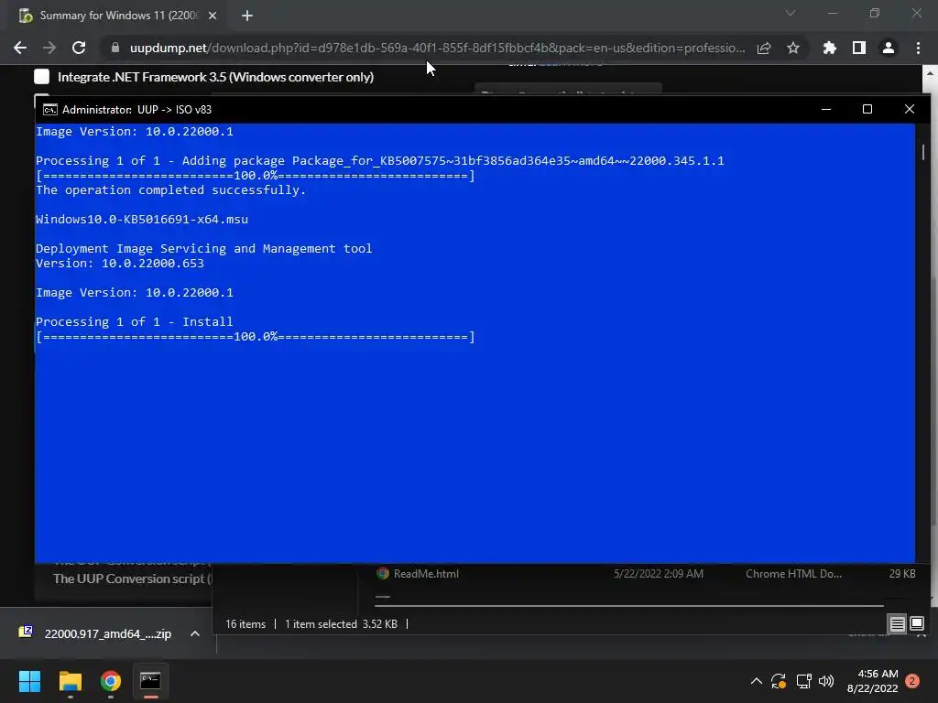This screenshot has height=703, width=938.
Task: Maximize the UUP -> ISO console window
Action: (x=867, y=109)
